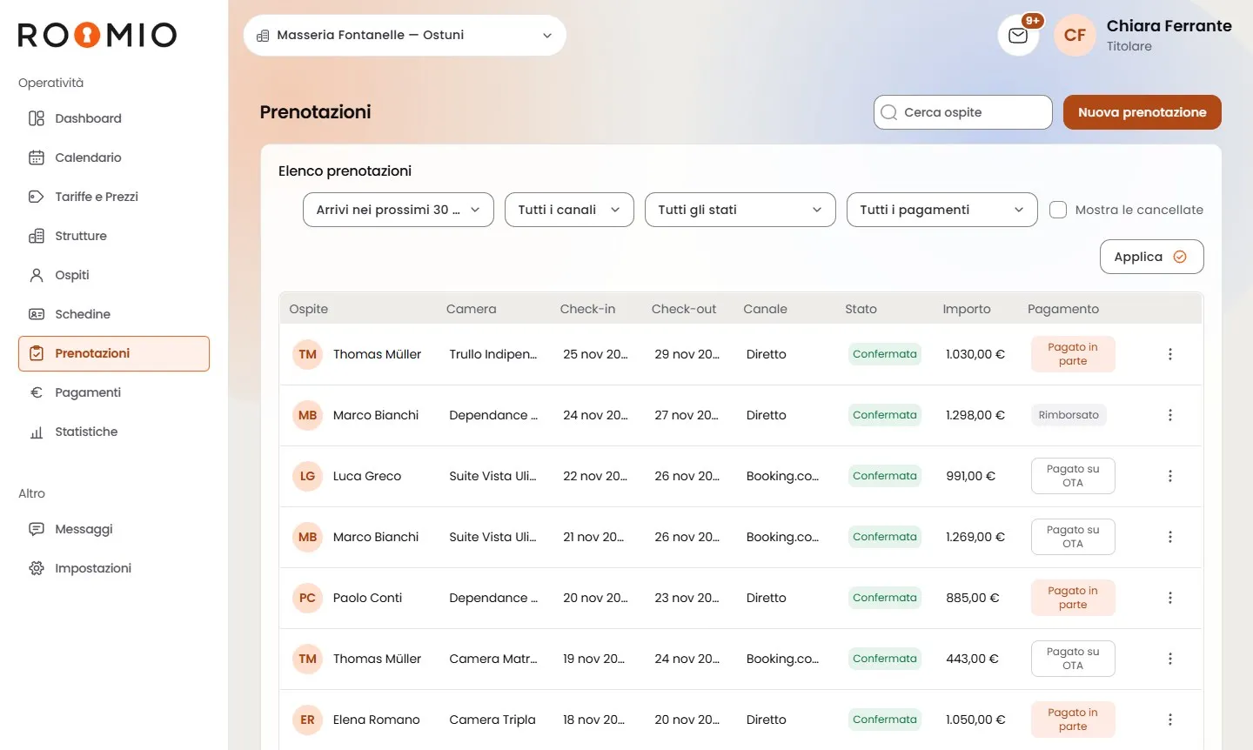Open row actions menu for Luca Greco booking

1170,476
